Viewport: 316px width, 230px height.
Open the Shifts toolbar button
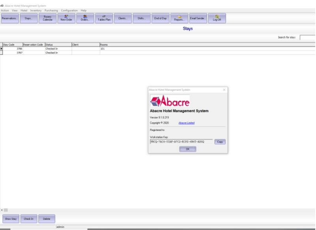click(142, 18)
